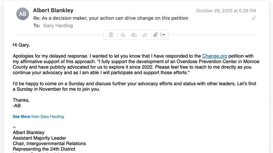Click the October 26, 2025 date stamp
273x153 pixels.
[226, 11]
